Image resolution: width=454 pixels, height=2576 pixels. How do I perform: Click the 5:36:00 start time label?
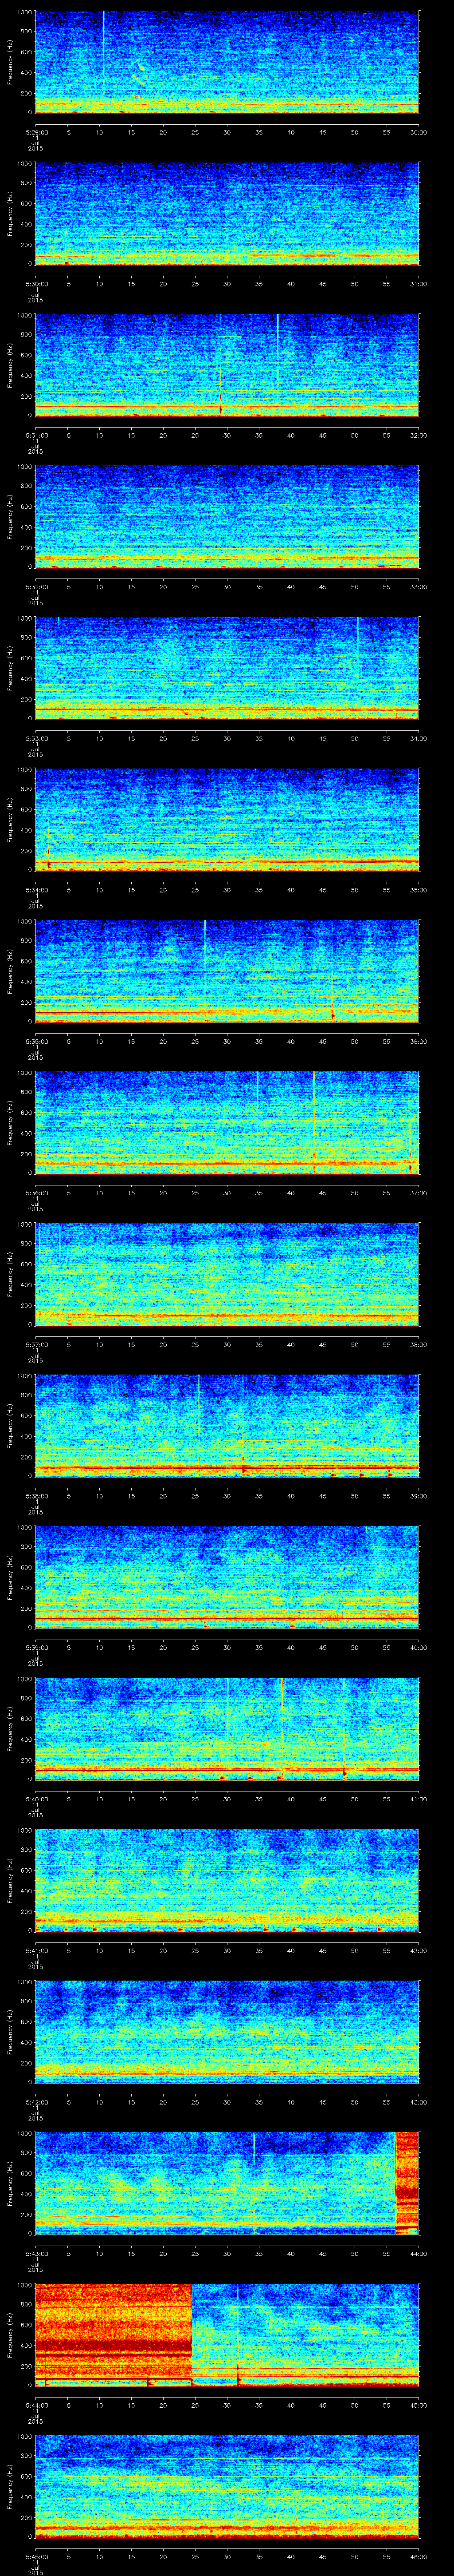[36, 1192]
